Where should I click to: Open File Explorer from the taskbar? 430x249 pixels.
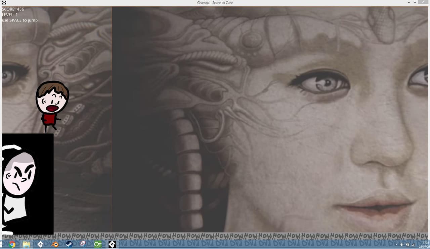[27, 244]
